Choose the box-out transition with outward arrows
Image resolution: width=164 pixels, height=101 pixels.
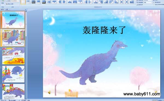point(127,2)
